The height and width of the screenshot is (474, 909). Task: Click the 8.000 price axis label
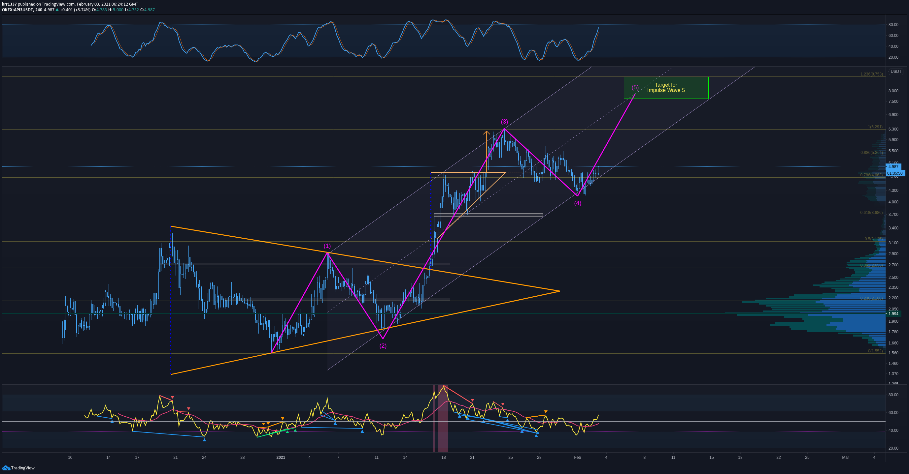pyautogui.click(x=893, y=91)
